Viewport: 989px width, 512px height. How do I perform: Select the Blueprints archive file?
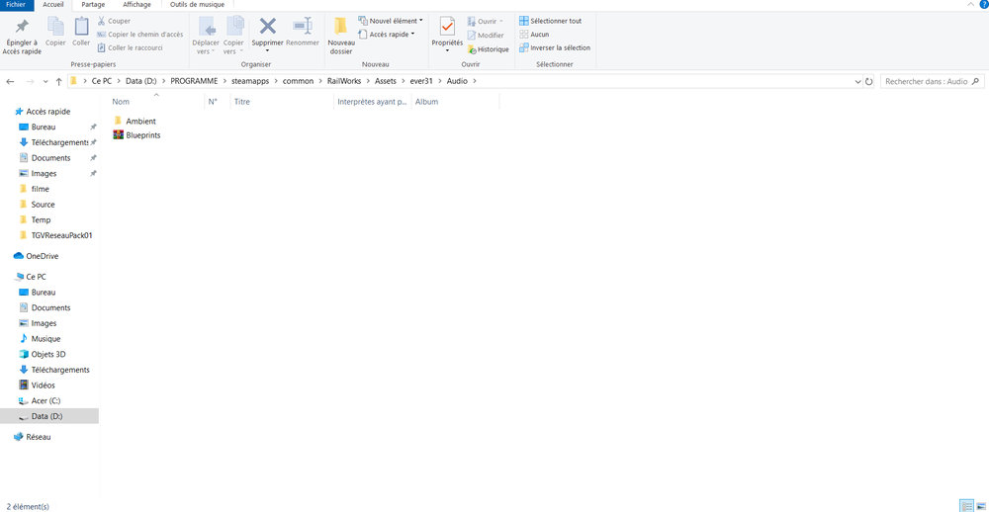tap(136, 135)
